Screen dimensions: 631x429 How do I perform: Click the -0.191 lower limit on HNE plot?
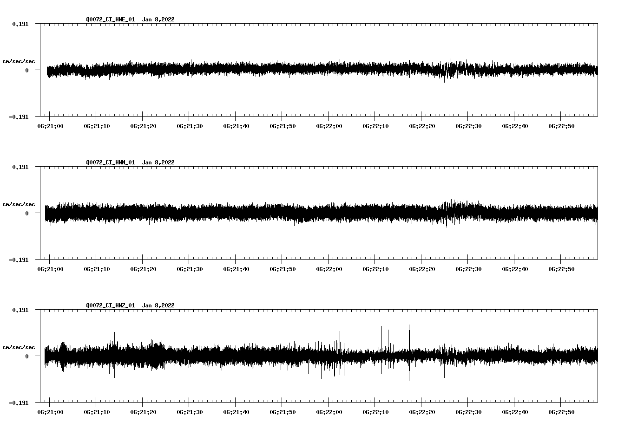tap(19, 117)
